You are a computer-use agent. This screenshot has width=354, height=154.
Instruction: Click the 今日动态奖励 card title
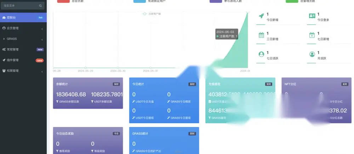point(65,134)
